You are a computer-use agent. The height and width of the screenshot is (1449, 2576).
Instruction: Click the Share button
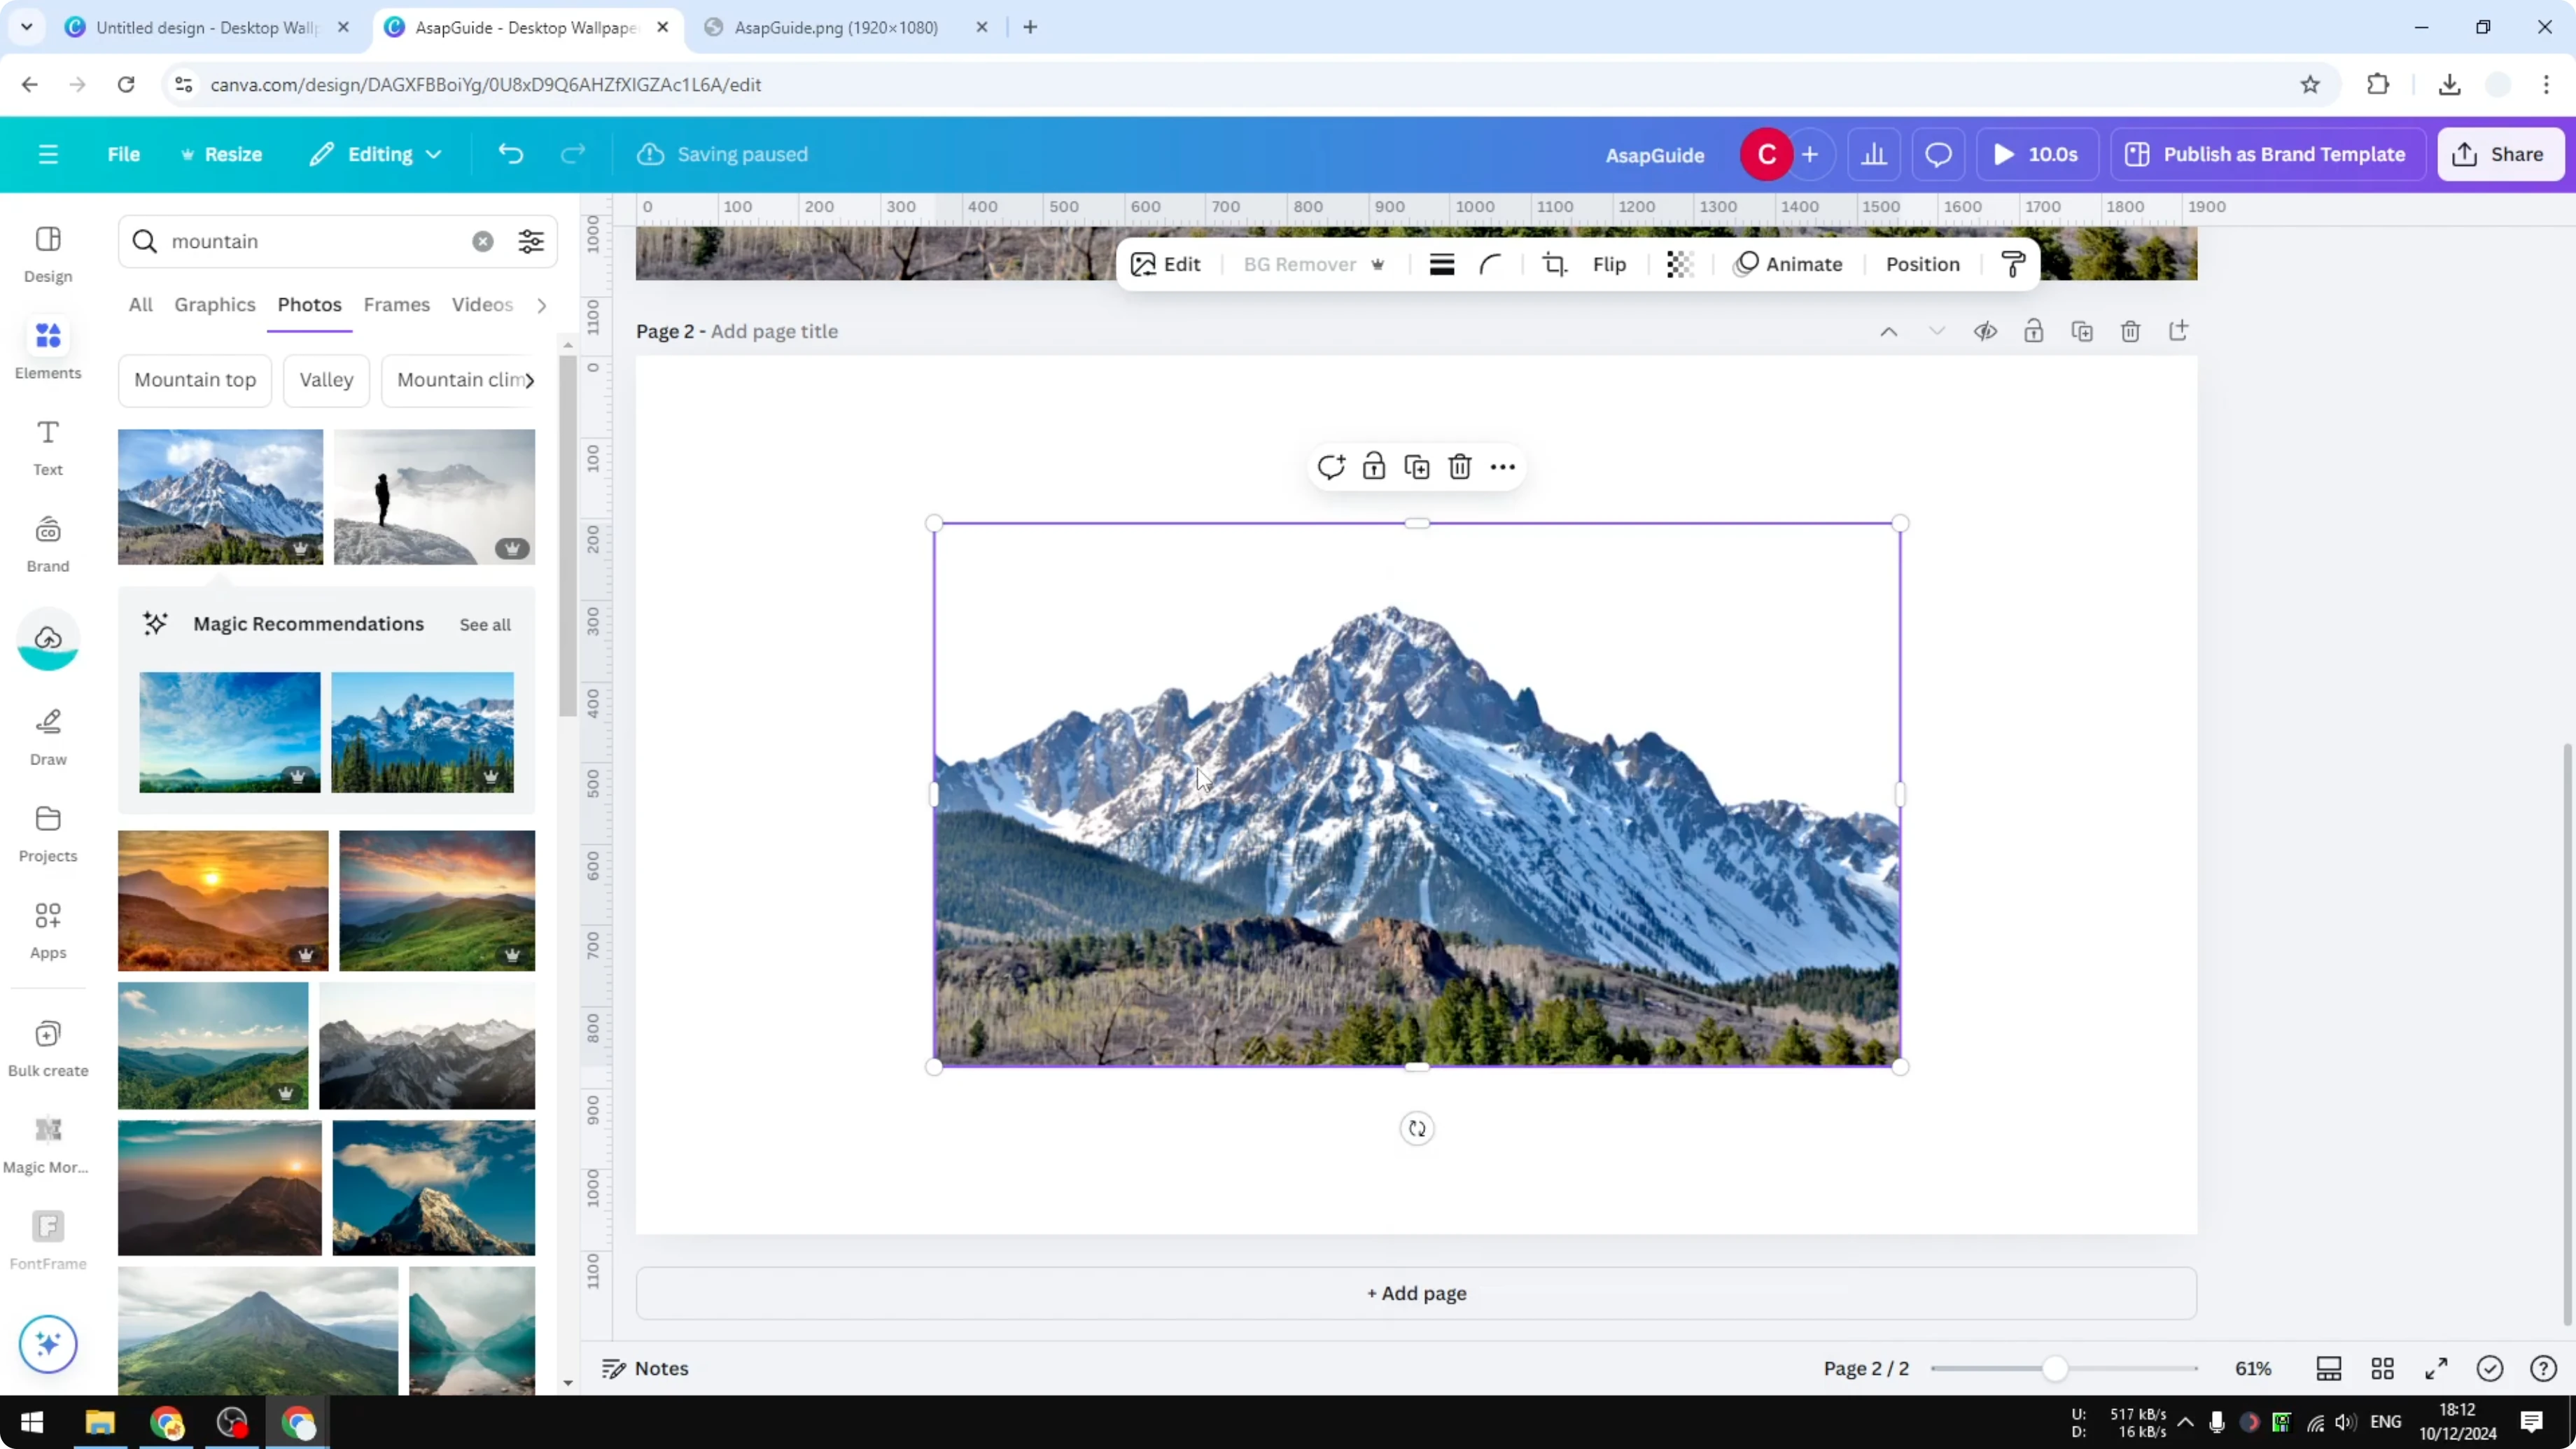[2500, 154]
